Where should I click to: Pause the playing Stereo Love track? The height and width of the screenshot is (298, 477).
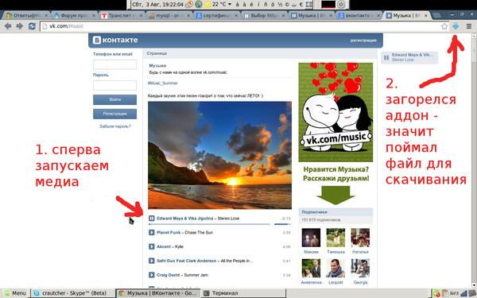[x=152, y=218]
